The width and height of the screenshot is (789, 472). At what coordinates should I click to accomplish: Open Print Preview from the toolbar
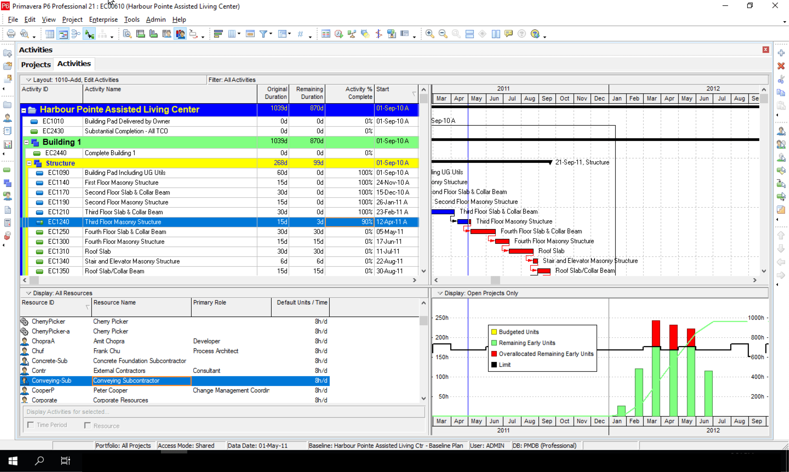24,34
